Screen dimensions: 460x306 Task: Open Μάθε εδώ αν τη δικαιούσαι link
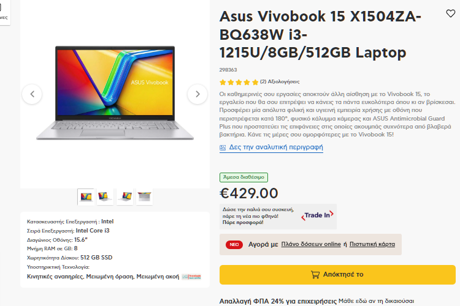(376, 301)
